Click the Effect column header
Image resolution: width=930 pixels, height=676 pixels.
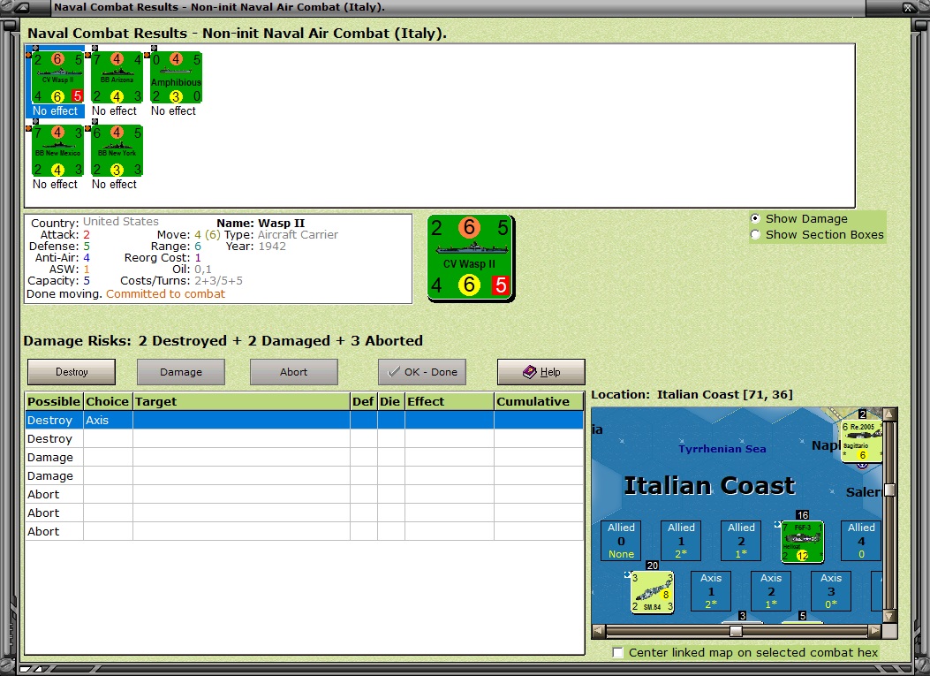(449, 402)
